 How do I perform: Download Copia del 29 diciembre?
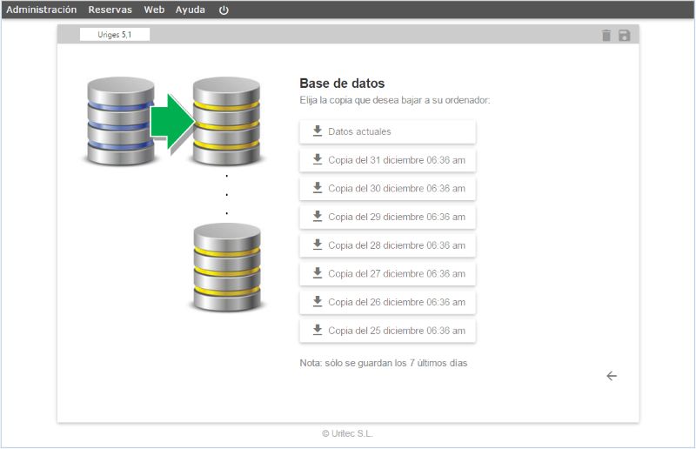pos(387,217)
